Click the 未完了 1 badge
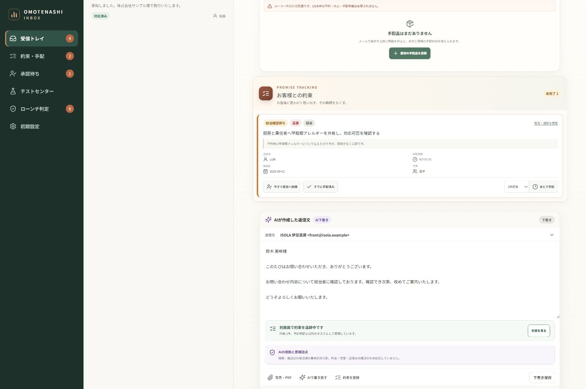This screenshot has width=586, height=389. [552, 94]
